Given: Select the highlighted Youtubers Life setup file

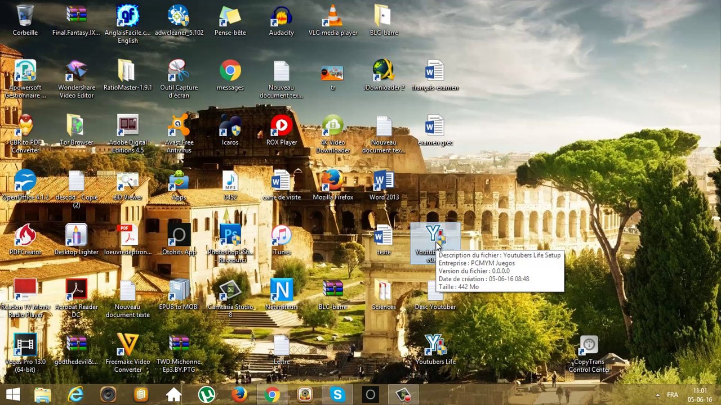Looking at the screenshot, I should (435, 244).
